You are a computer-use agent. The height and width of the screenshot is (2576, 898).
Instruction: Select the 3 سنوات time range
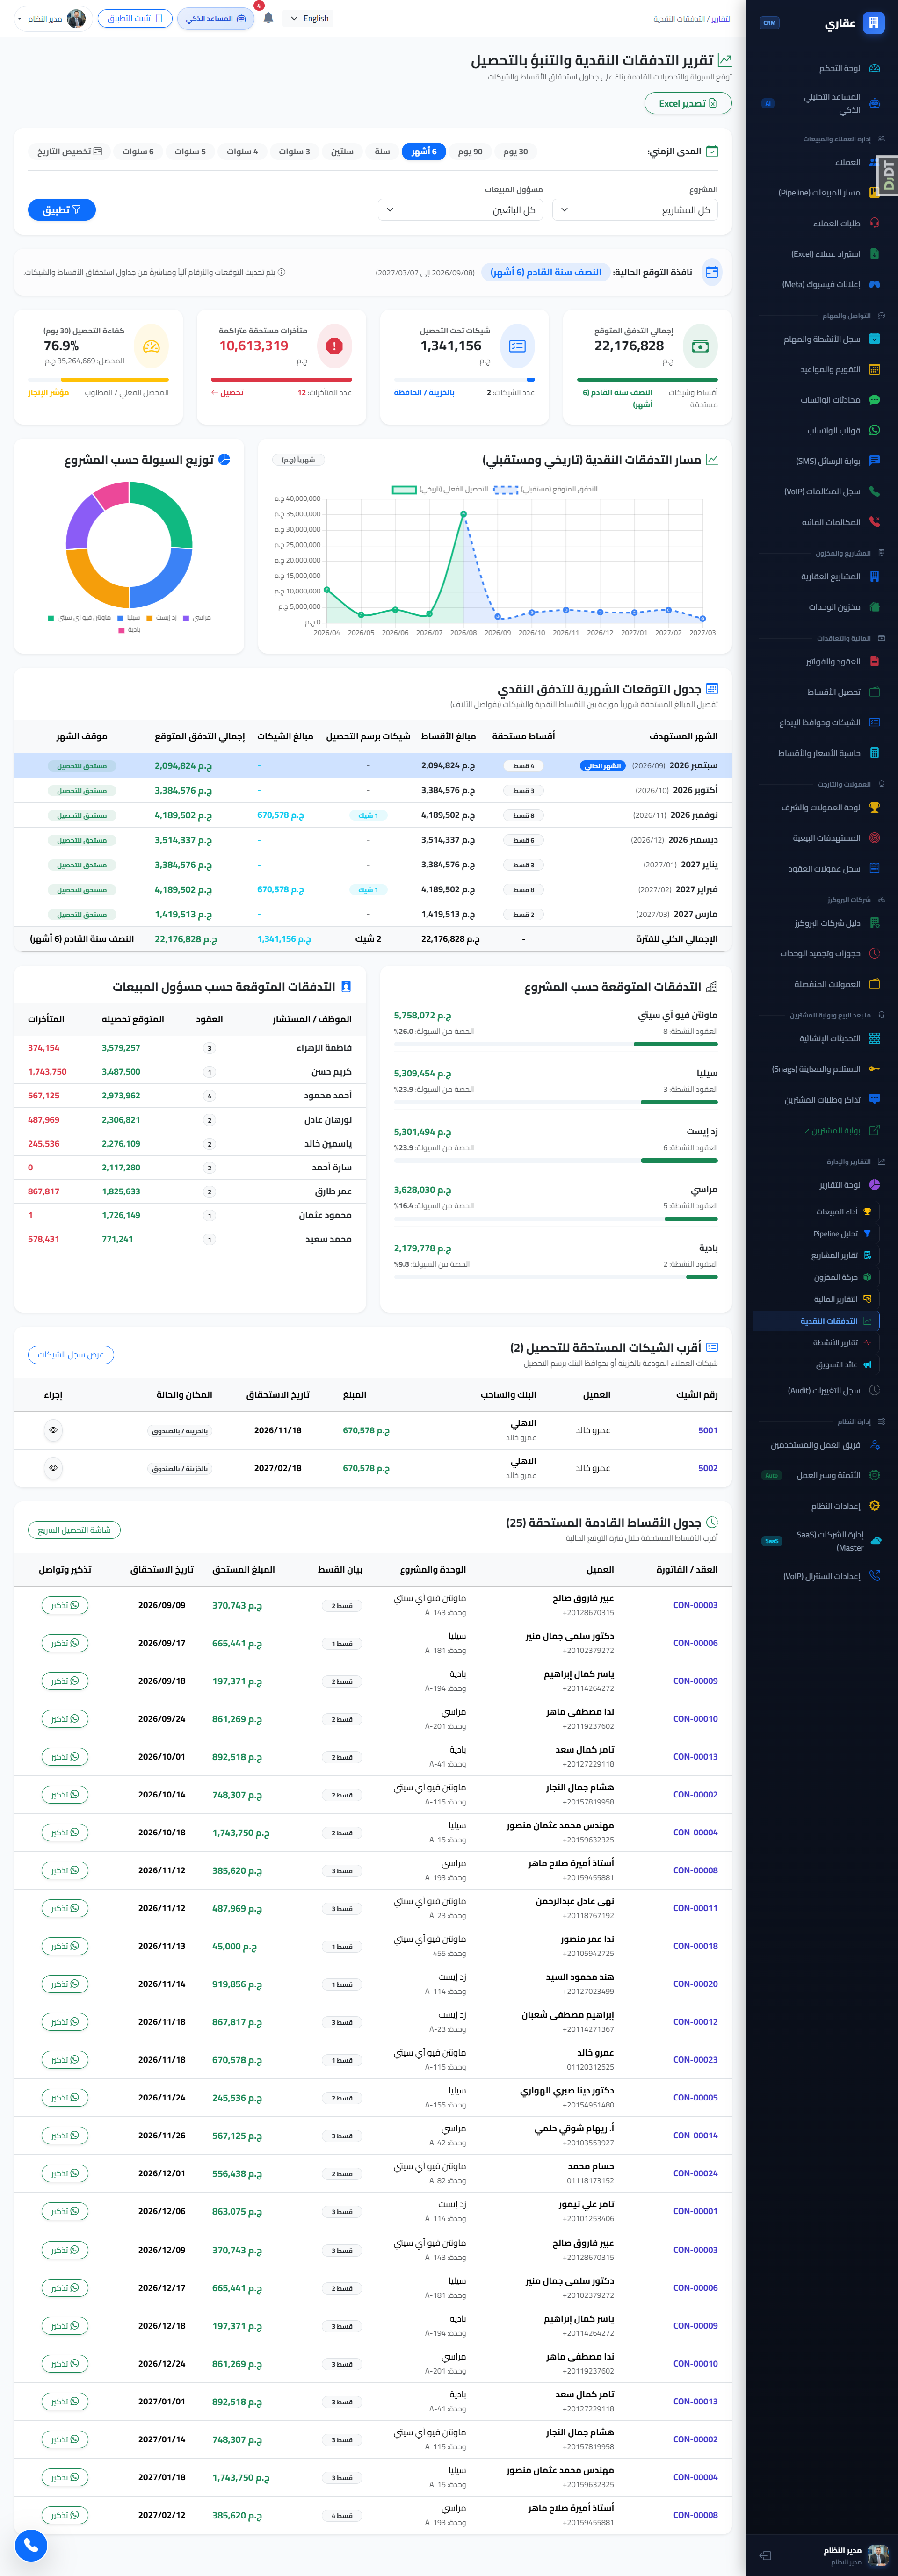[294, 152]
